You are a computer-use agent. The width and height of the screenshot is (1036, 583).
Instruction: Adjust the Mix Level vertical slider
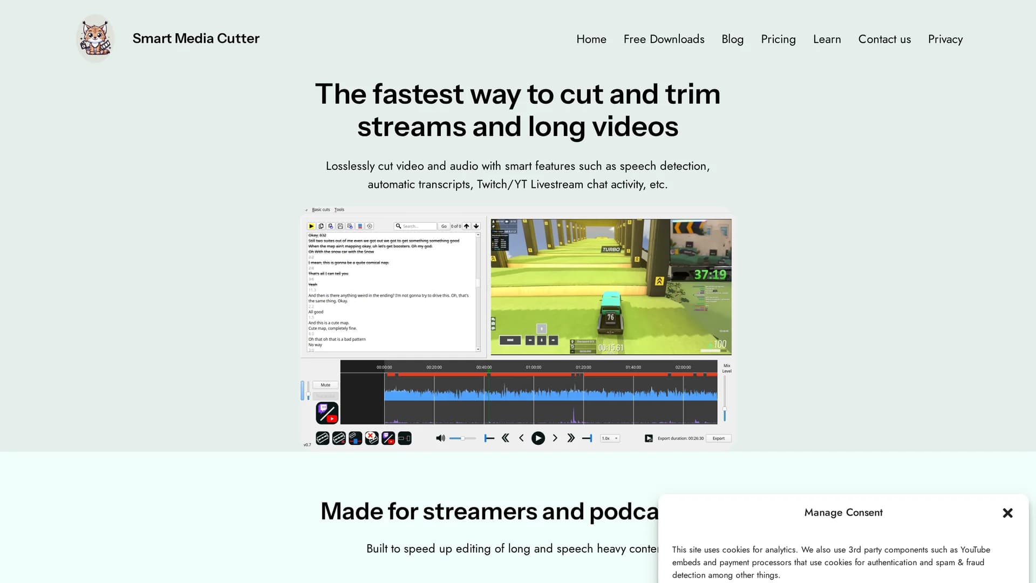[x=725, y=398]
